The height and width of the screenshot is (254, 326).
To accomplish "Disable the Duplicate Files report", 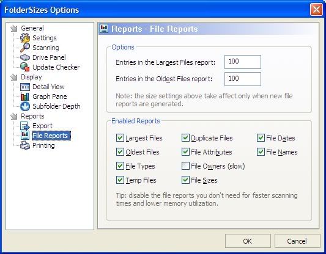I will [x=185, y=138].
